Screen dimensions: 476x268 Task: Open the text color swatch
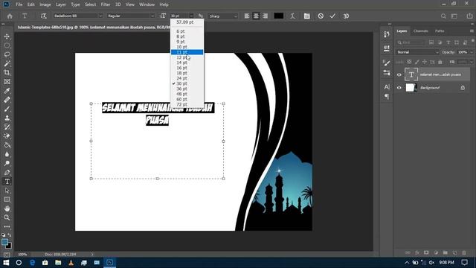pyautogui.click(x=279, y=16)
